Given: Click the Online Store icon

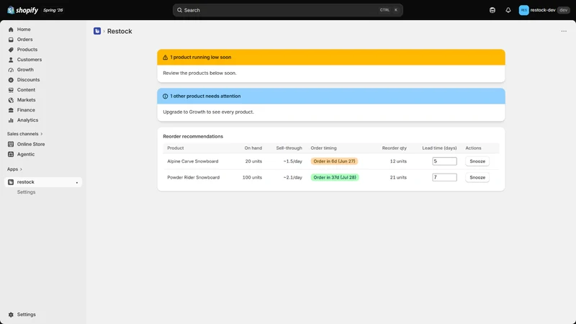Looking at the screenshot, I should (x=11, y=145).
